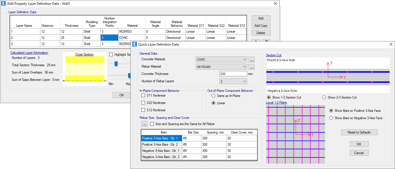Expand the Number of Rebar Layers dropdown
The image size is (395, 169).
233,81
